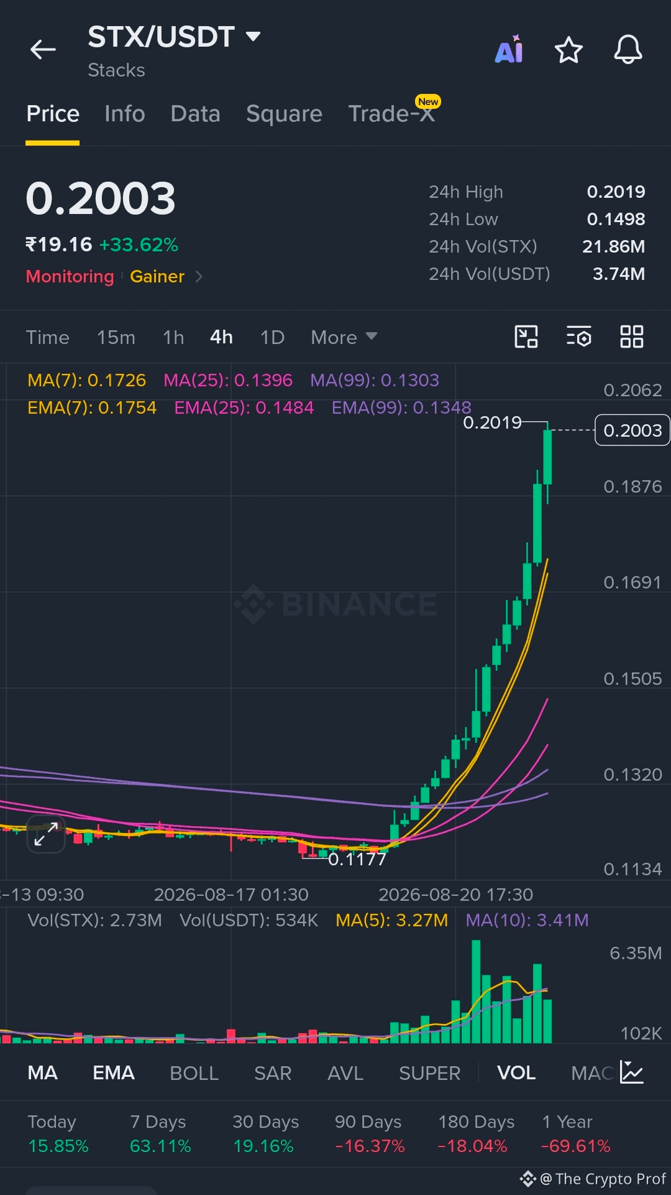Tap the chart picture-in-picture icon

pos(526,337)
